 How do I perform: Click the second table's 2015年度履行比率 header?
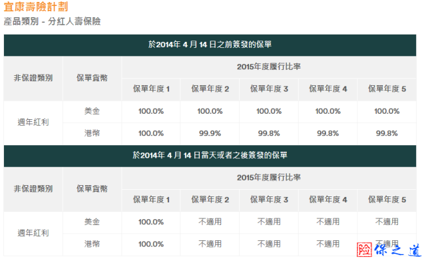269,178
